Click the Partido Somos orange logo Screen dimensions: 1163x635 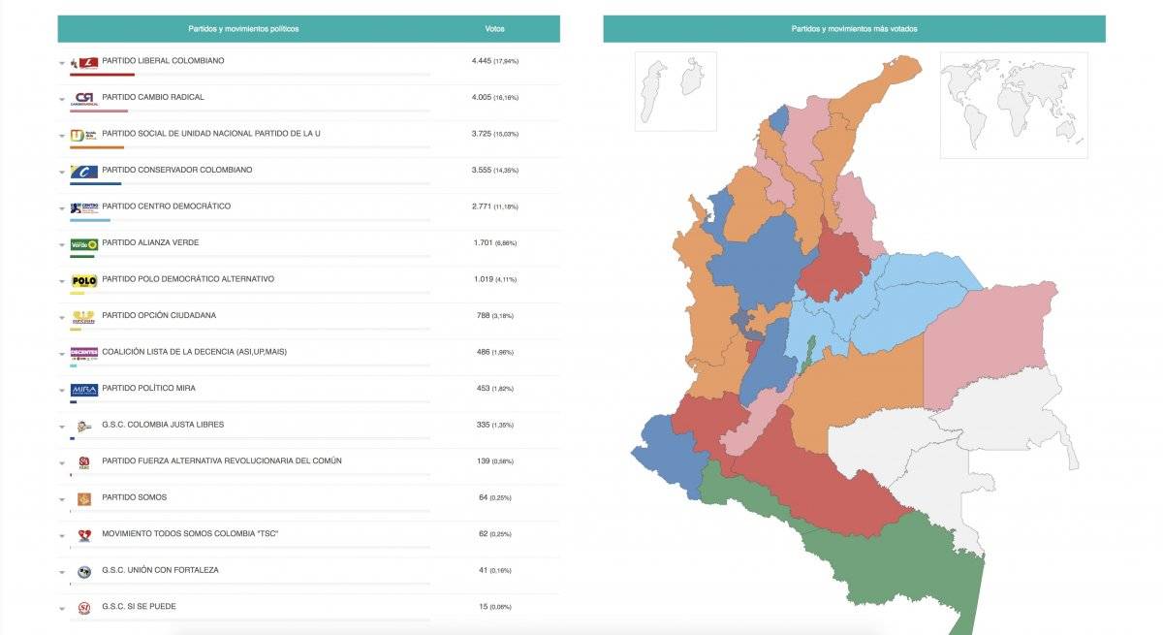[x=84, y=498]
